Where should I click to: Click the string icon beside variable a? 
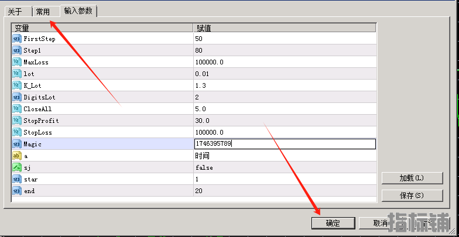16,156
